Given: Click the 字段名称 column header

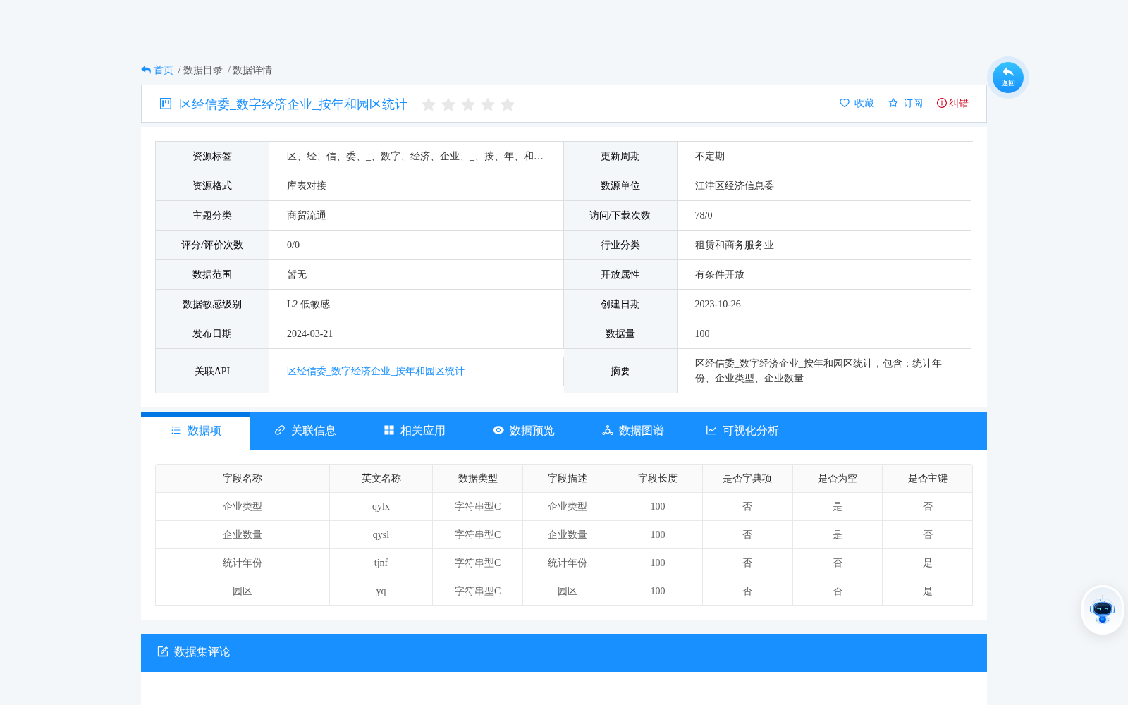Looking at the screenshot, I should click(x=243, y=478).
